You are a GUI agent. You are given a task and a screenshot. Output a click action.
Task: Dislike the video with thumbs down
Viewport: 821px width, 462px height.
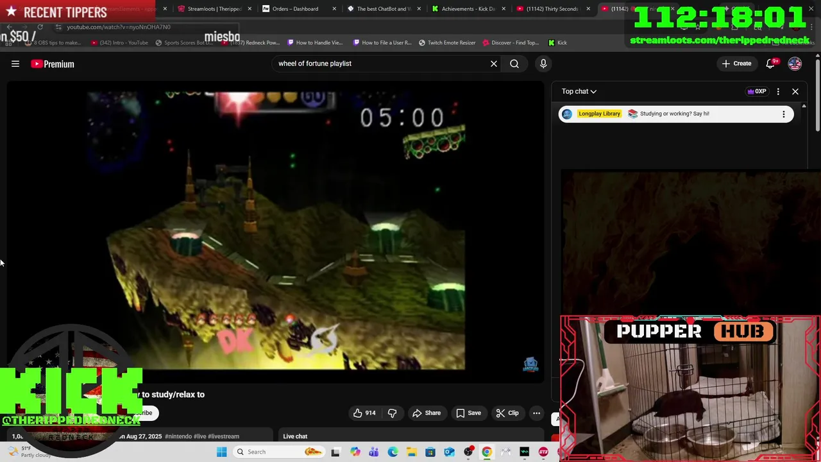click(x=392, y=413)
